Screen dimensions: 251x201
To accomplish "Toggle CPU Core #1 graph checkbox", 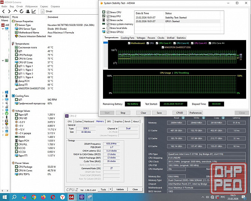I will click(x=157, y=43).
